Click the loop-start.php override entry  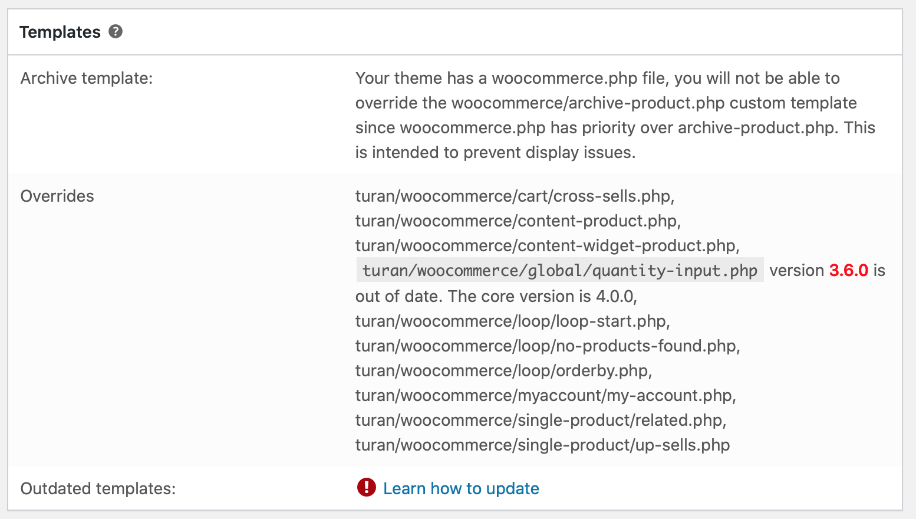pyautogui.click(x=512, y=321)
